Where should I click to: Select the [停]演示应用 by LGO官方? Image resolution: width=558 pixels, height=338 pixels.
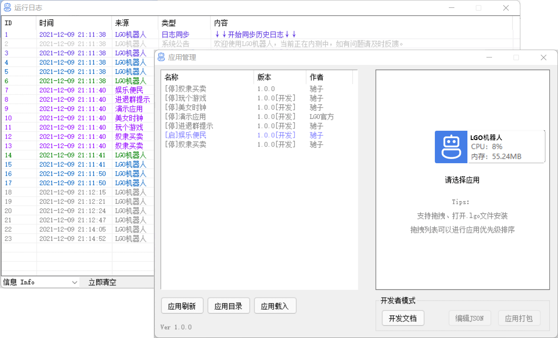coord(186,117)
